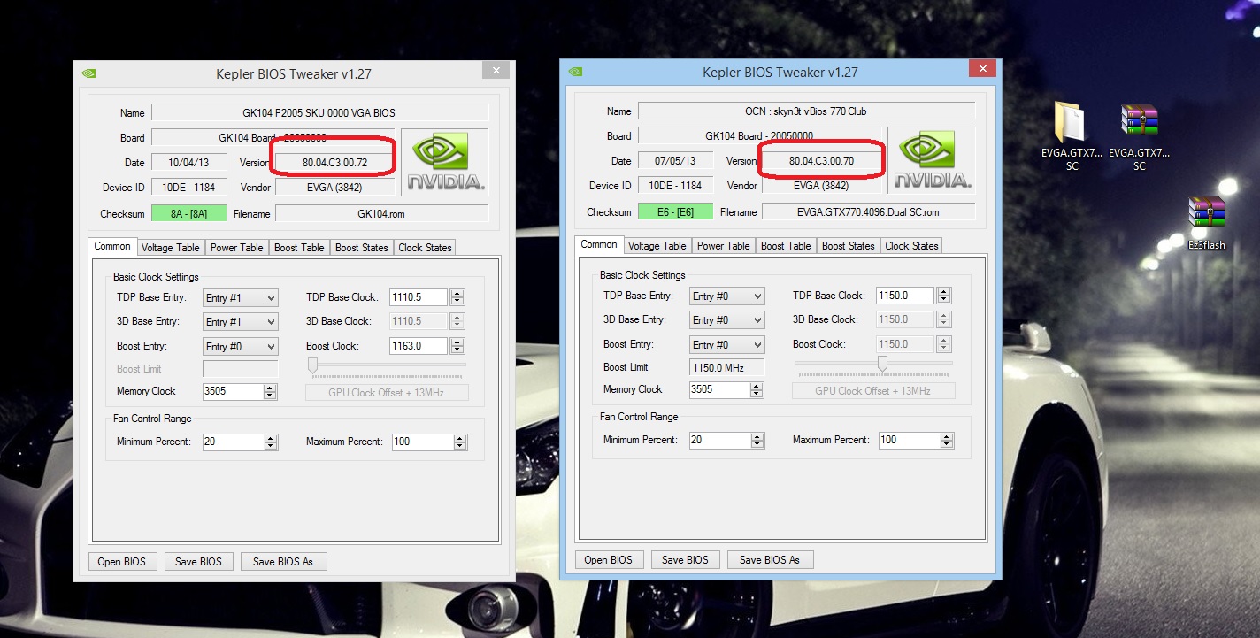This screenshot has width=1260, height=638.
Task: Show Clock States tab in GK104.rom window
Action: pyautogui.click(x=425, y=248)
